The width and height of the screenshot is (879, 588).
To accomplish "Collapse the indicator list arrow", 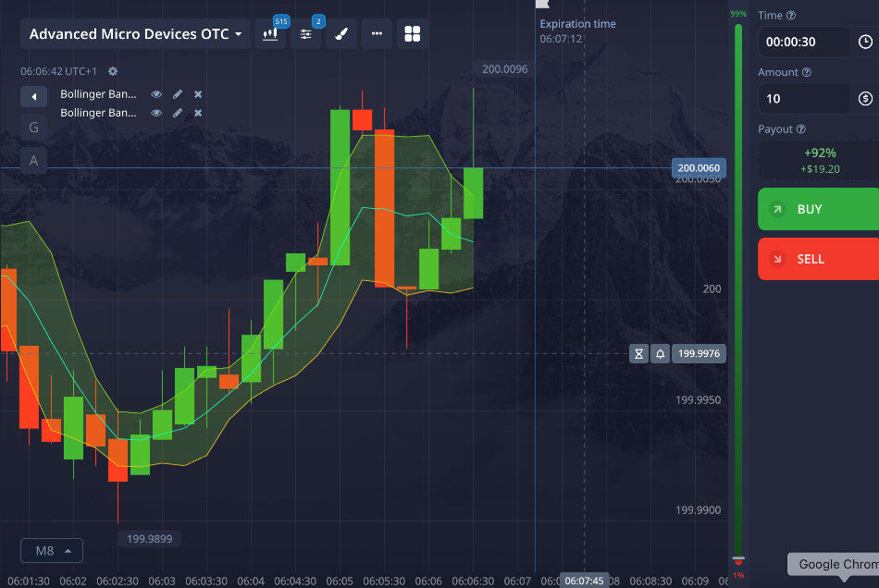I will [33, 97].
